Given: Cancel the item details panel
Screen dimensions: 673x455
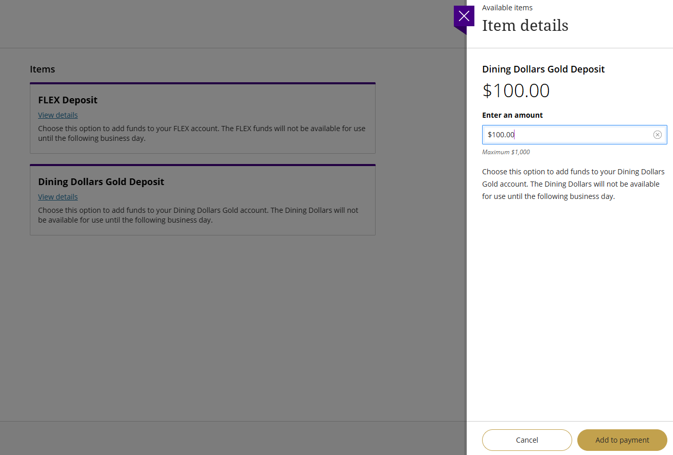Looking at the screenshot, I should coord(527,440).
